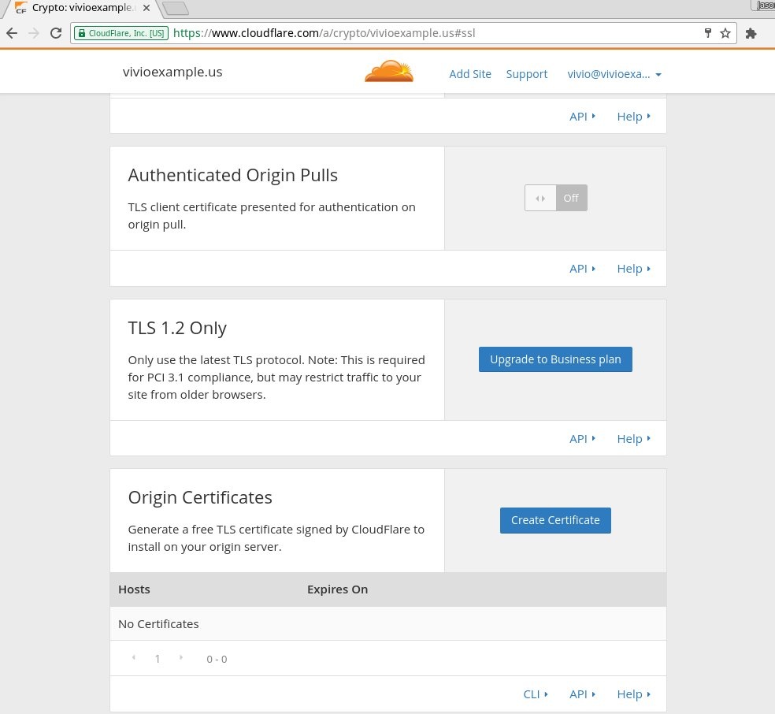Click the 0 - 0 pagination count

217,659
